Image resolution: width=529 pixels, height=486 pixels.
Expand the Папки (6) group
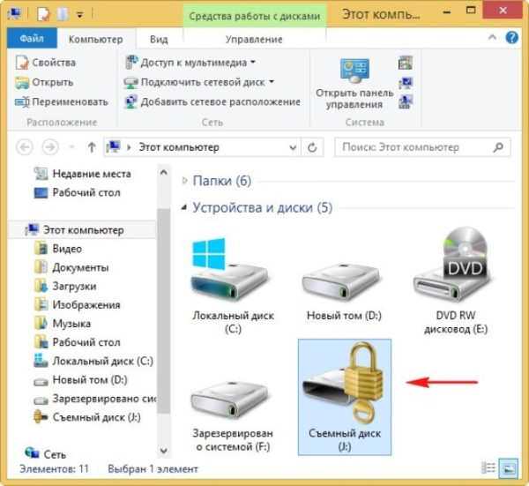(x=184, y=181)
